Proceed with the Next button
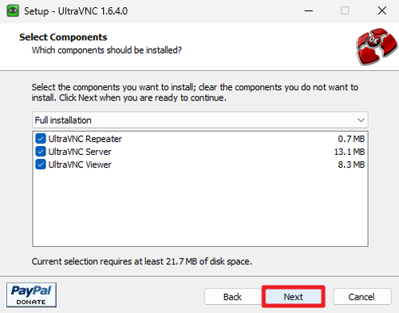The width and height of the screenshot is (399, 313). point(293,297)
